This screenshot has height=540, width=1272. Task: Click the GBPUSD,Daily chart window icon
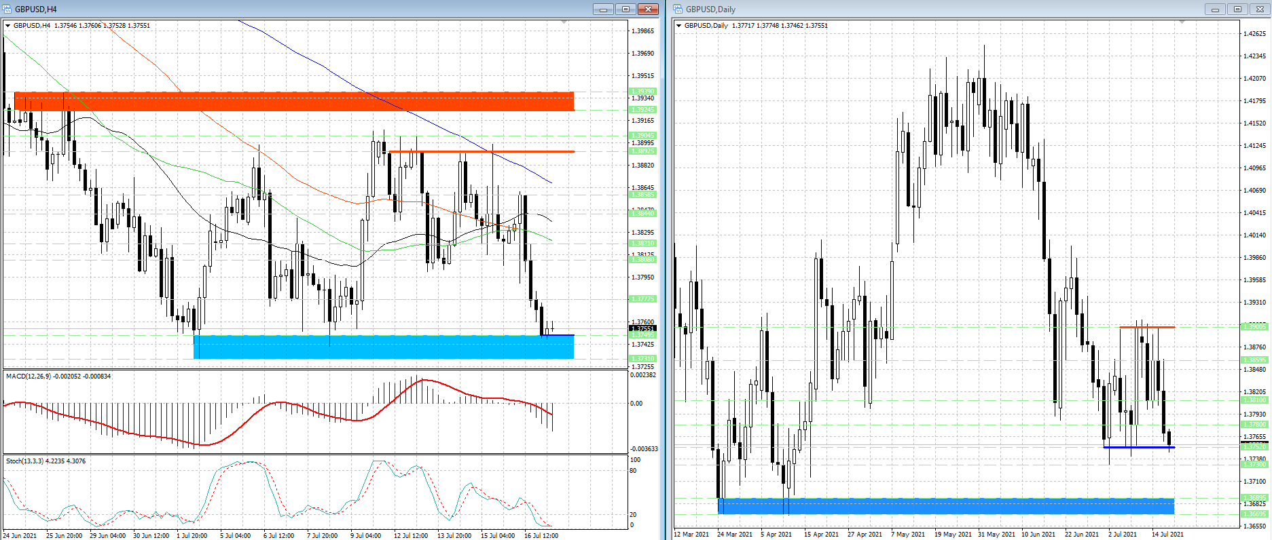point(678,9)
